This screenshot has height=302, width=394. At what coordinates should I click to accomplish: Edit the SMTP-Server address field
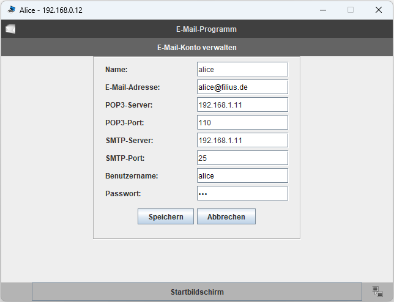coord(242,140)
